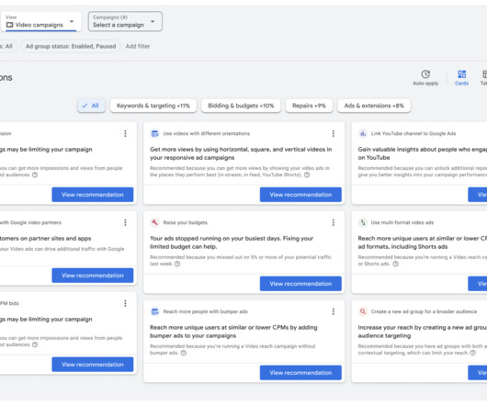
Task: Select Bidding & budgets +10% chip
Action: (x=241, y=106)
